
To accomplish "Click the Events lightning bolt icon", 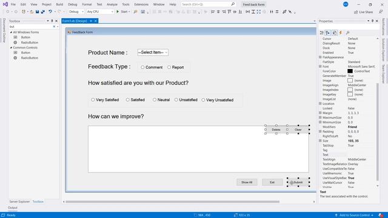I will point(341,33).
